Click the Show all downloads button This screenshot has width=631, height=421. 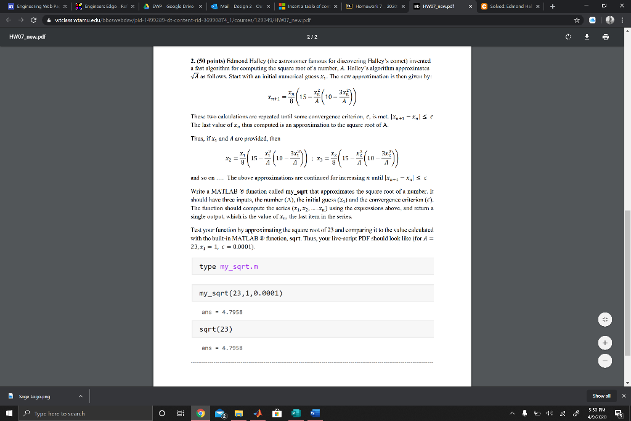point(603,395)
